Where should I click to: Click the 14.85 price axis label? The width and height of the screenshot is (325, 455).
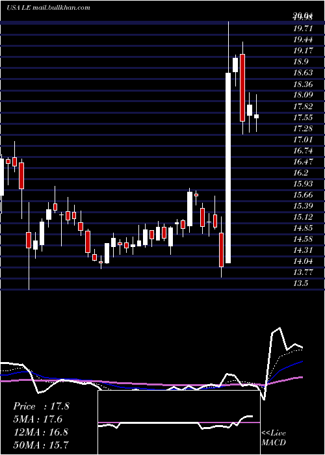click(x=304, y=228)
